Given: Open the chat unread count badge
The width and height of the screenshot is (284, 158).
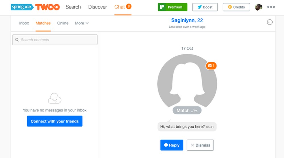Looking at the screenshot, I should (x=129, y=6).
